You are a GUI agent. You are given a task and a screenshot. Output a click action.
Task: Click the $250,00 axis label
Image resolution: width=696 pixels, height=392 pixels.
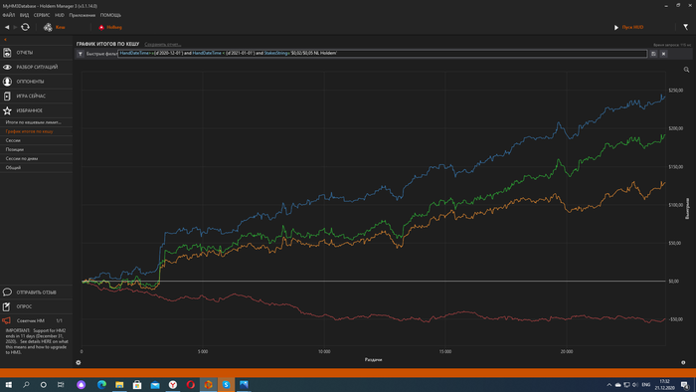coord(675,91)
